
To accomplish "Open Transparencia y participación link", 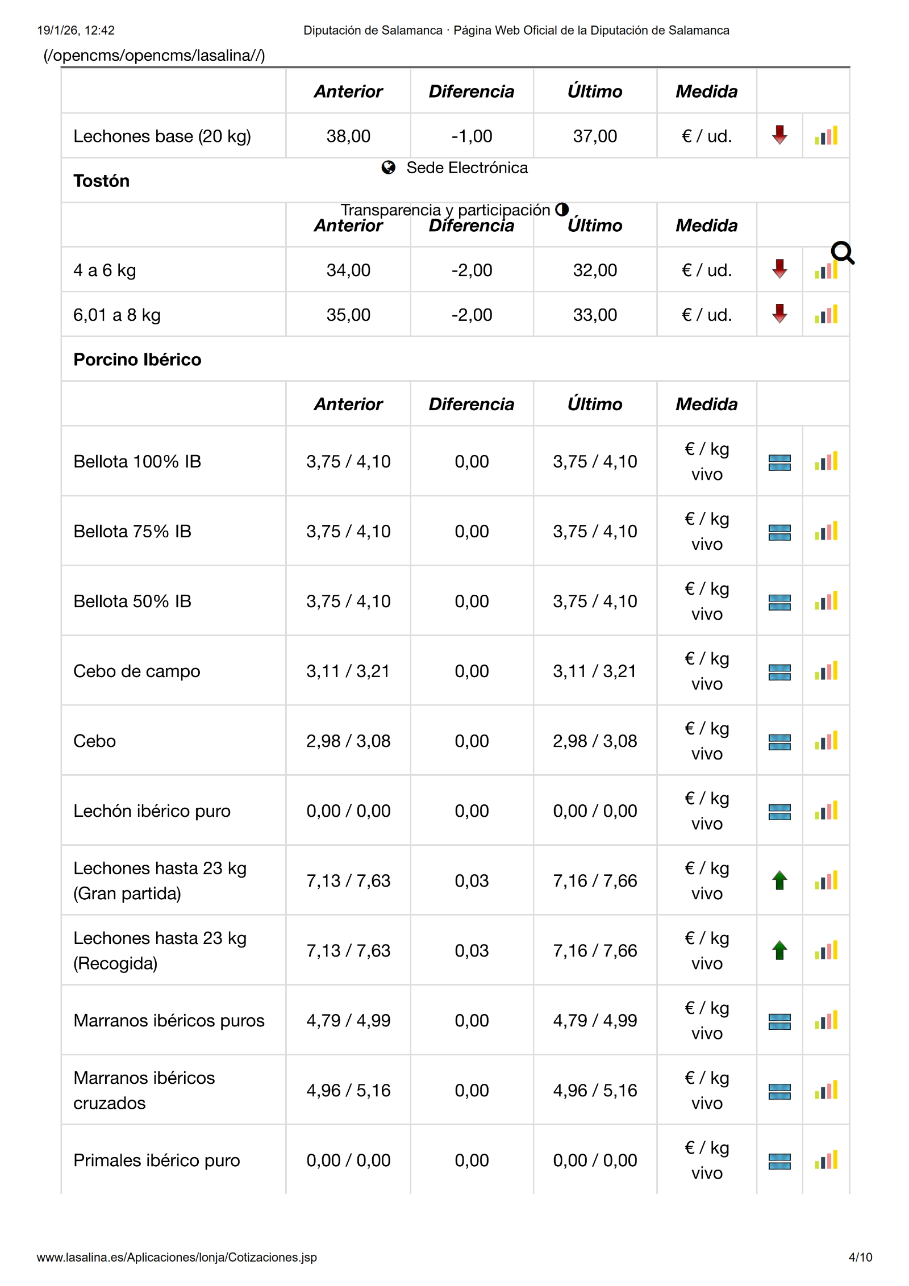I will click(445, 210).
